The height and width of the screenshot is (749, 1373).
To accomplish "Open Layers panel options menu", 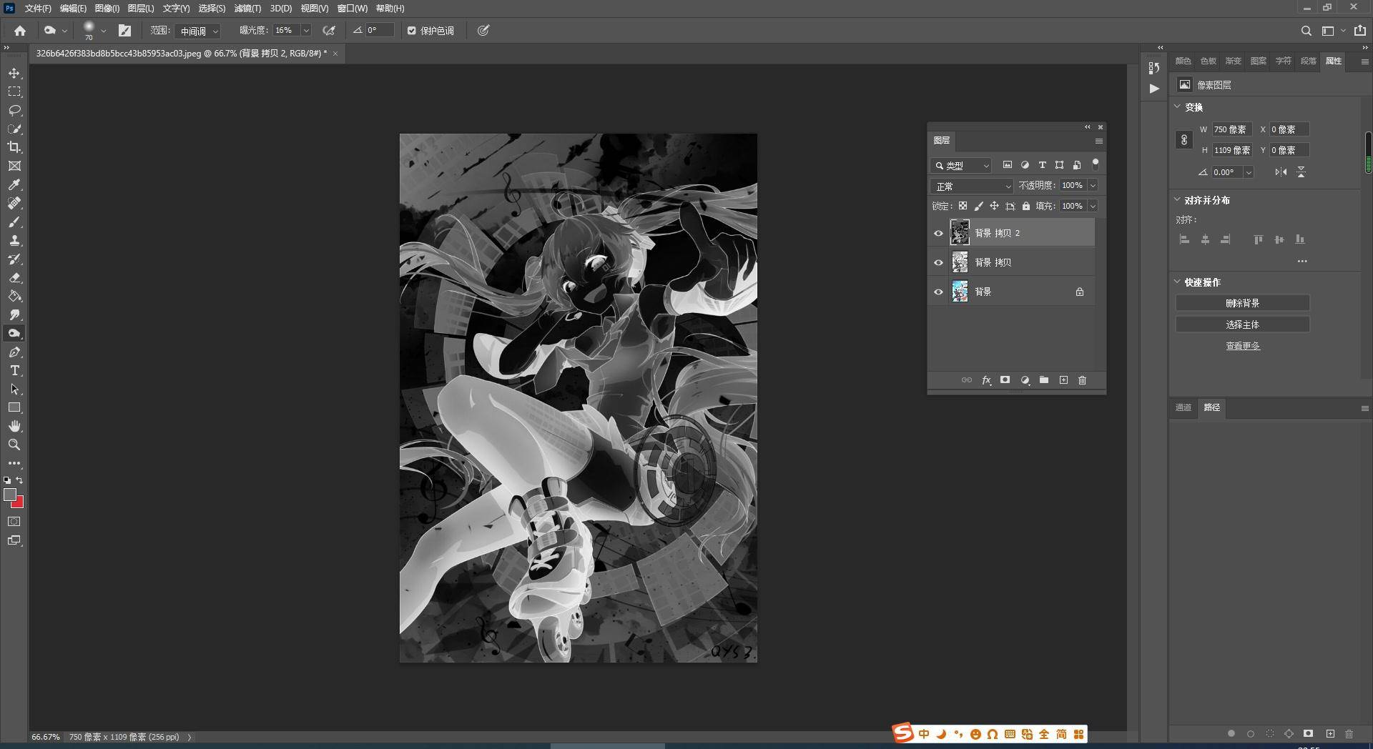I will [x=1099, y=141].
